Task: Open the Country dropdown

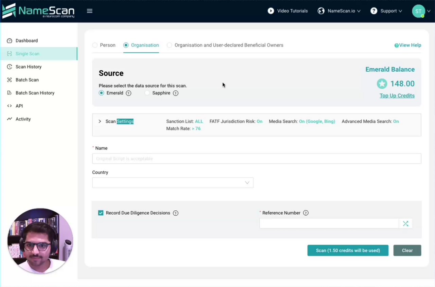Action: (x=173, y=183)
